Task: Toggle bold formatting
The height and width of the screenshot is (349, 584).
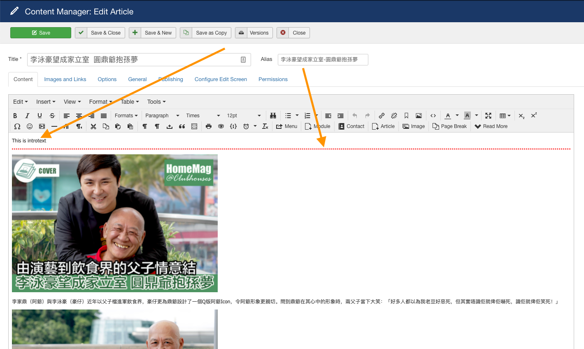Action: 15,116
